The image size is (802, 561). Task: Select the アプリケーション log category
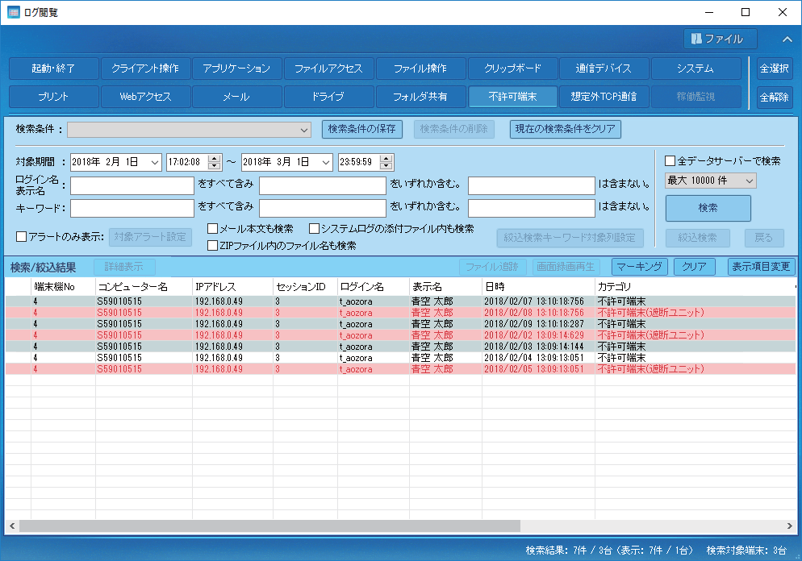point(237,69)
